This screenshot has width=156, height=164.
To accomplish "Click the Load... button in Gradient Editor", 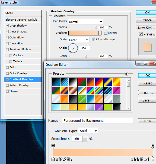I will tap(147, 93).
